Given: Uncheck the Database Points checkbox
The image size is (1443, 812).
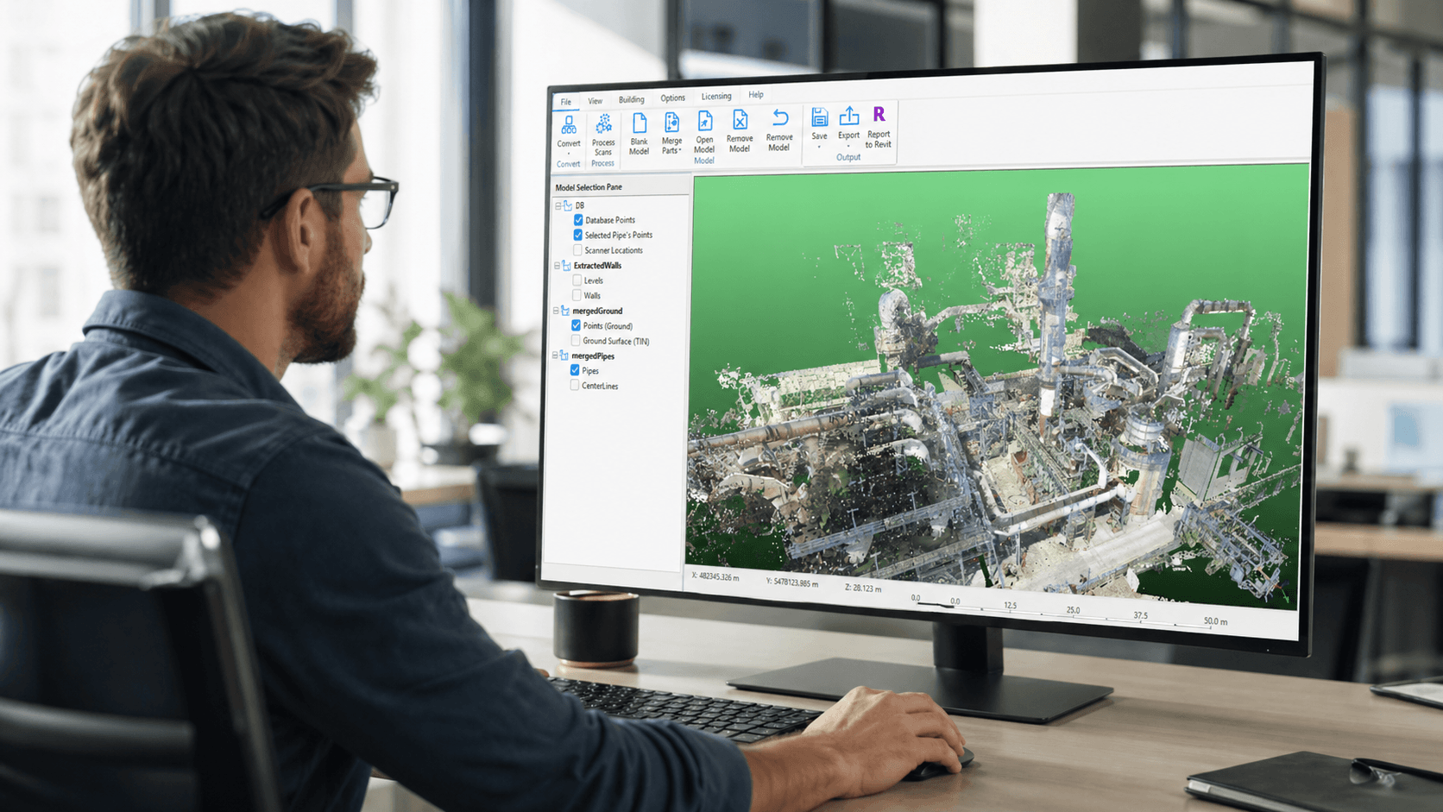Looking at the screenshot, I should (578, 220).
